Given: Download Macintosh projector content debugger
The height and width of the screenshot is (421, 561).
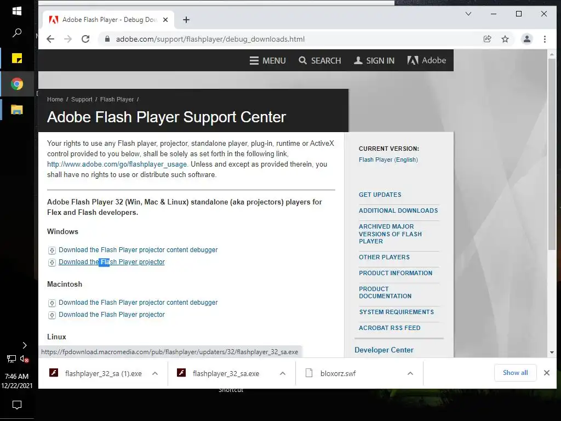Looking at the screenshot, I should (x=138, y=303).
